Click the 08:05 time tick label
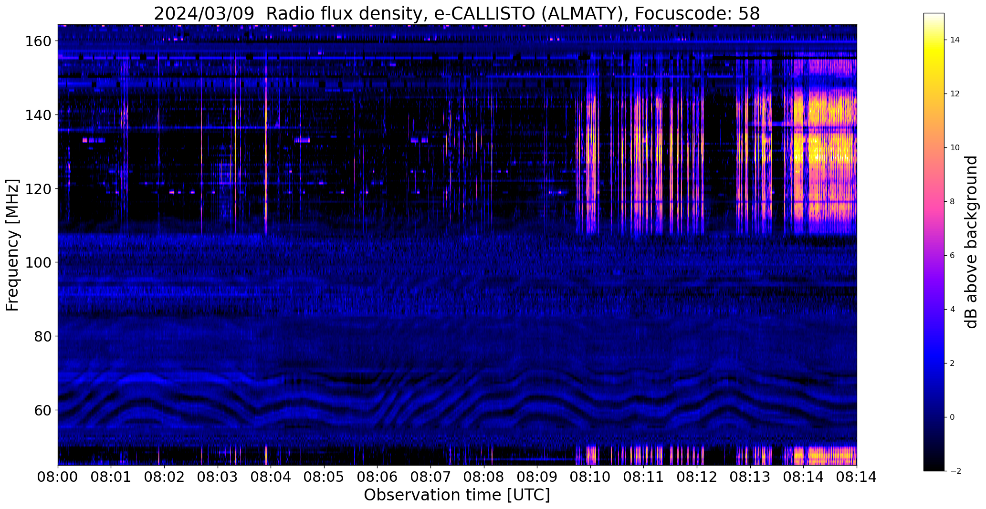 tap(325, 478)
